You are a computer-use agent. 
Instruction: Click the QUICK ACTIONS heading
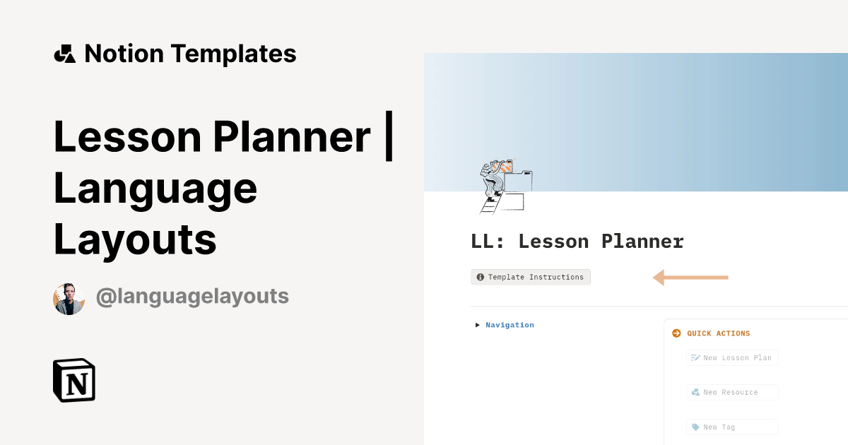[719, 333]
